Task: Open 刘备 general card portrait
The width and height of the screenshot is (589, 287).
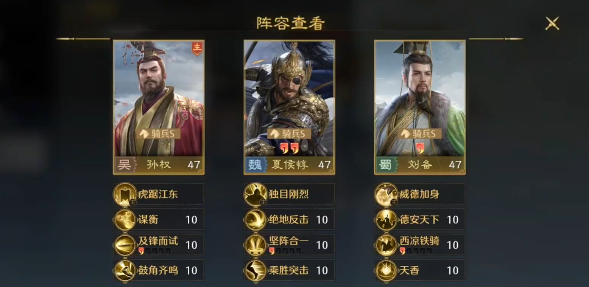Action: pos(420,107)
